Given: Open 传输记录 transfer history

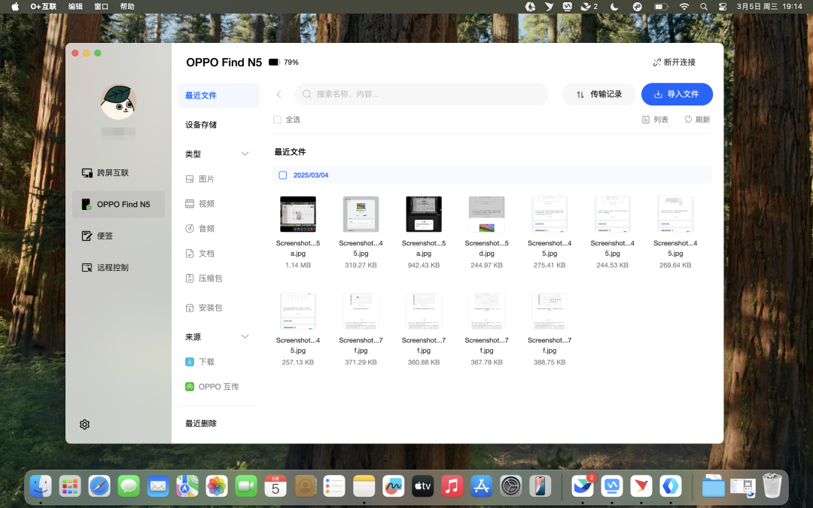Looking at the screenshot, I should [599, 94].
